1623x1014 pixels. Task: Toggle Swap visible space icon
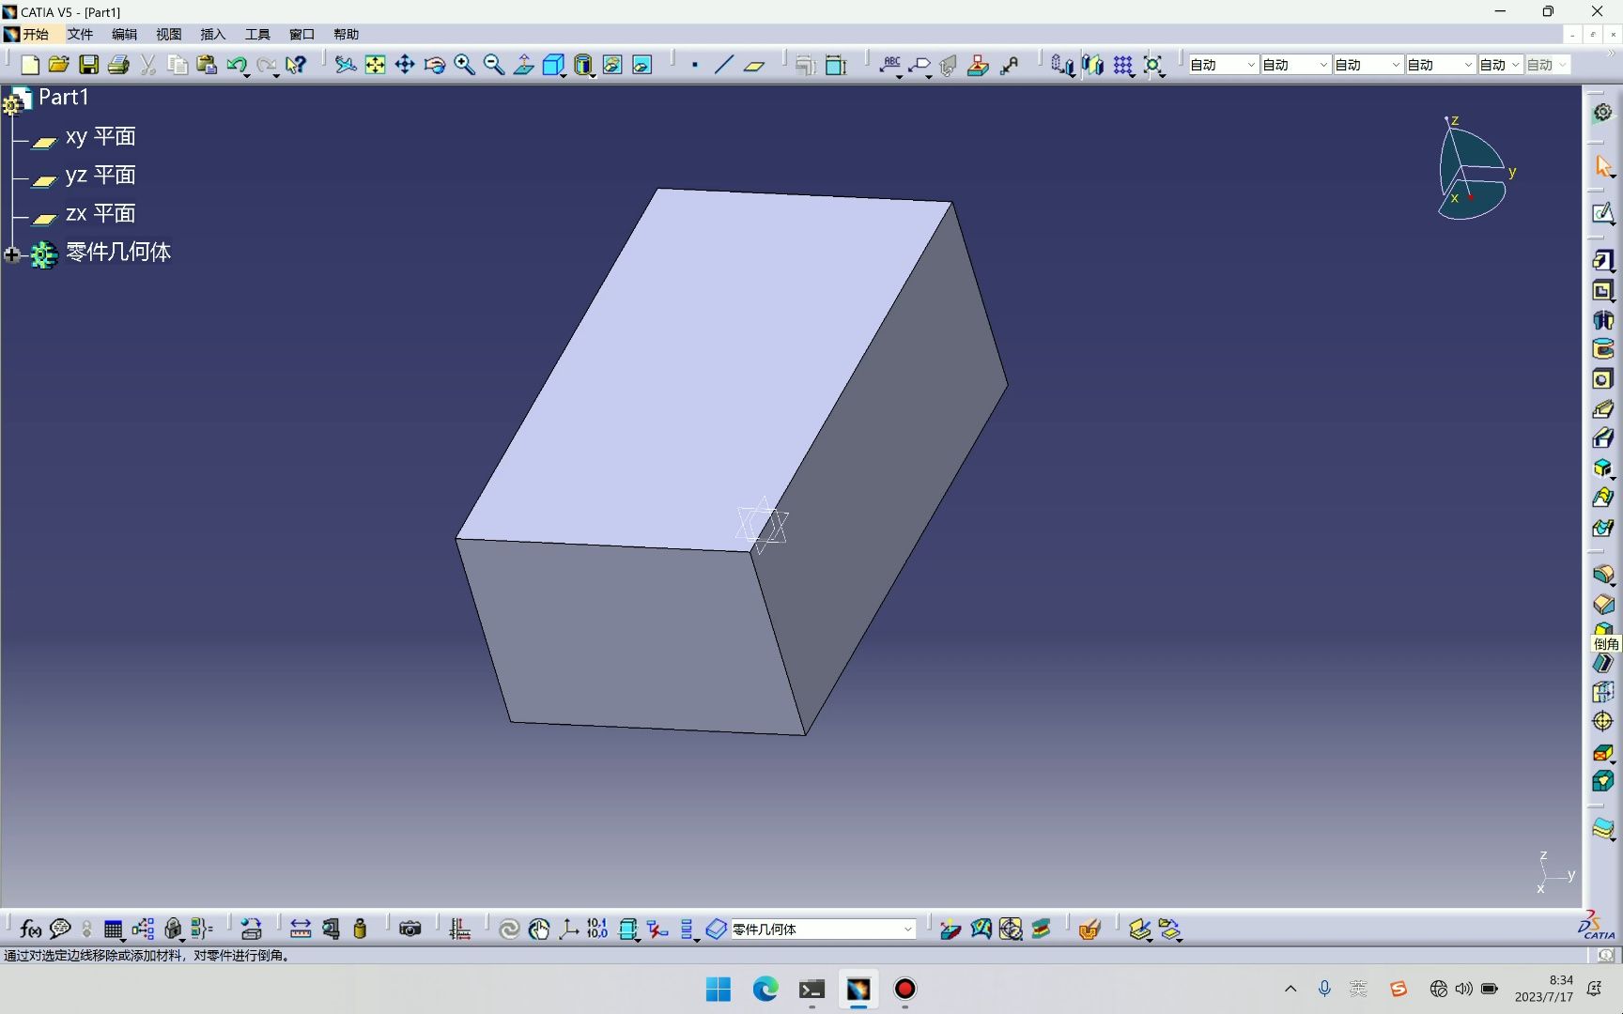click(642, 65)
